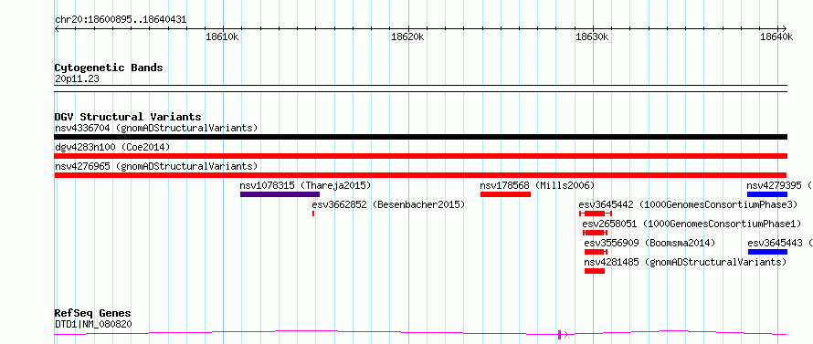Click the nsv4276965 label text
Viewport: 813px width, 344px height.
pos(156,166)
